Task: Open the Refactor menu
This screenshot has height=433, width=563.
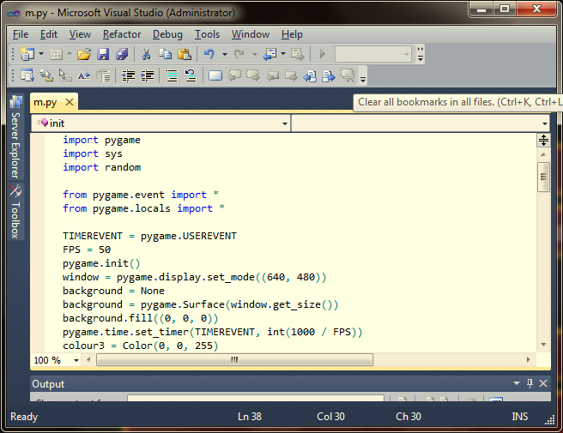Action: pos(122,34)
